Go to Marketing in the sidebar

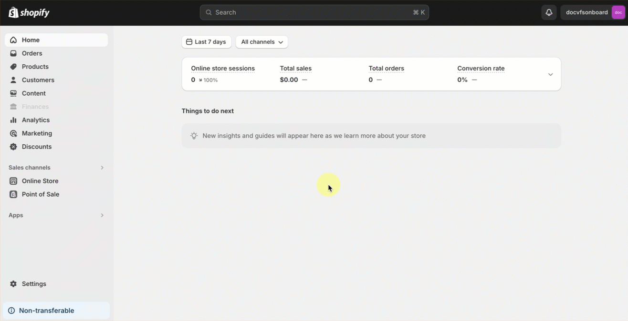(37, 133)
